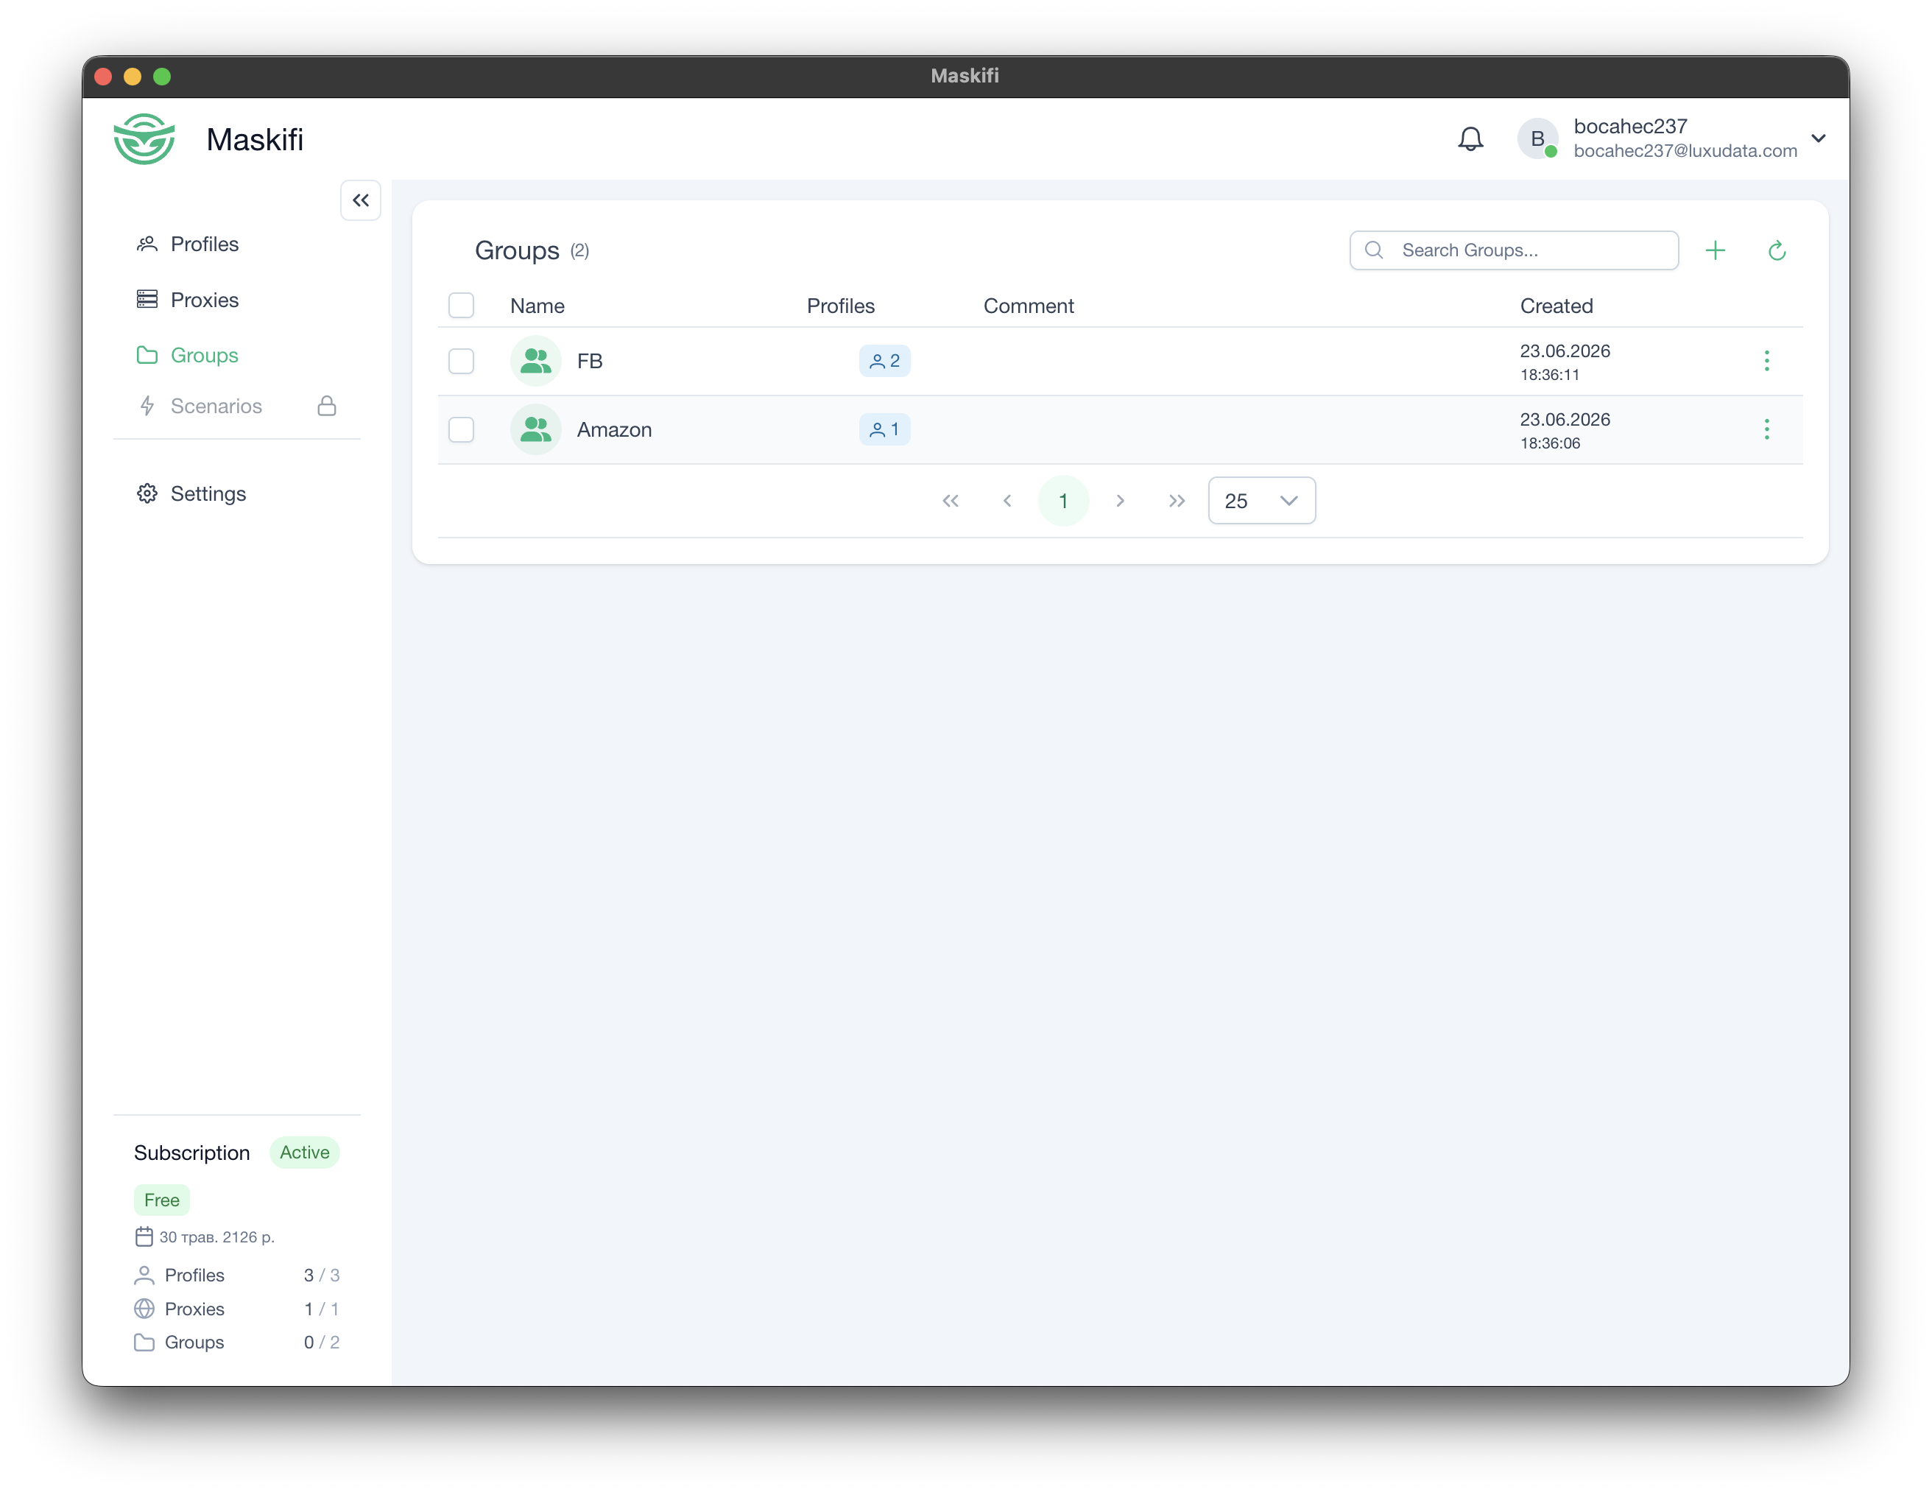Open the 25 rows-per-page dropdown
Viewport: 1932px width, 1495px height.
(1262, 502)
